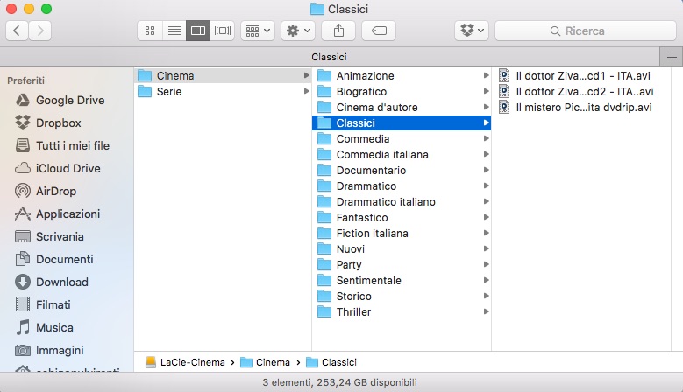
Task: Click Cinema in the bottom path bar
Action: (273, 361)
